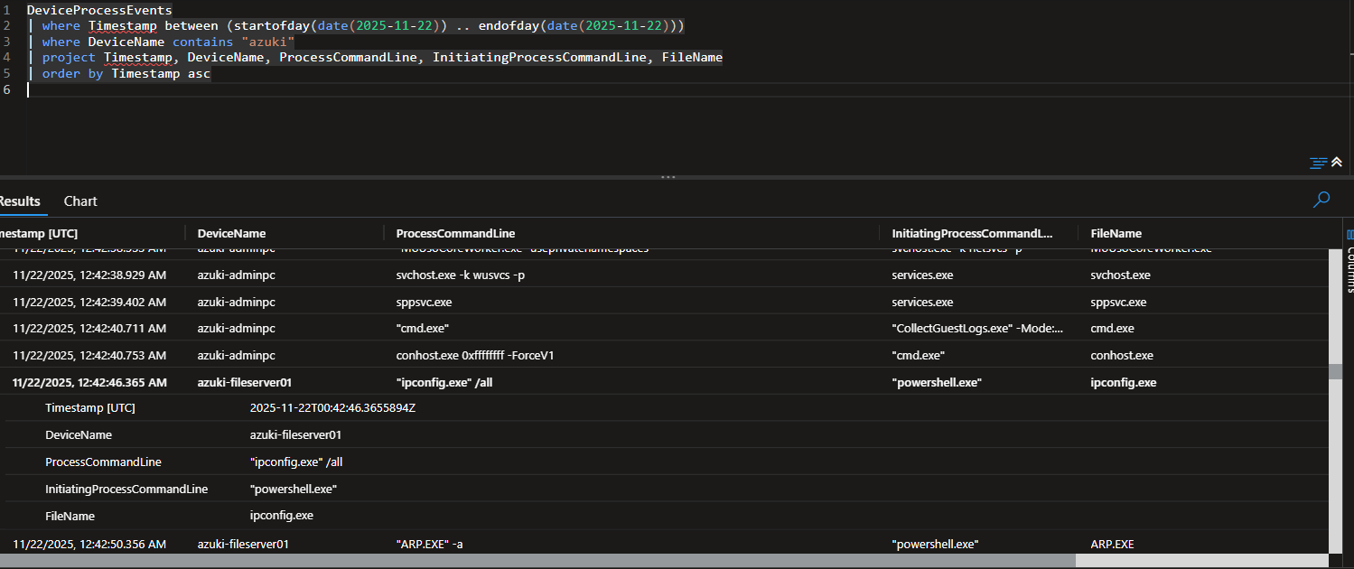Click the conhost.exe FileName cell
This screenshot has height=569, width=1354.
coord(1122,355)
